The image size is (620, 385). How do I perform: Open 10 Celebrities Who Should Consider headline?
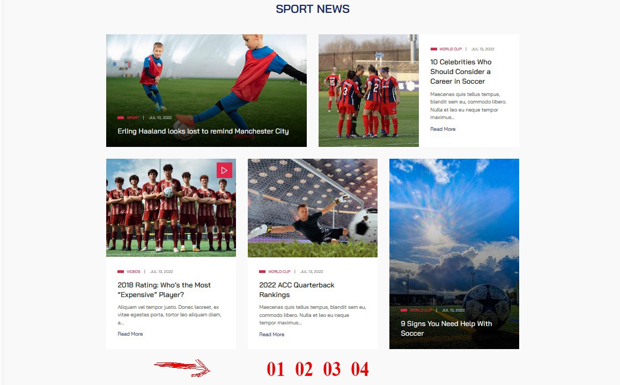pyautogui.click(x=461, y=71)
